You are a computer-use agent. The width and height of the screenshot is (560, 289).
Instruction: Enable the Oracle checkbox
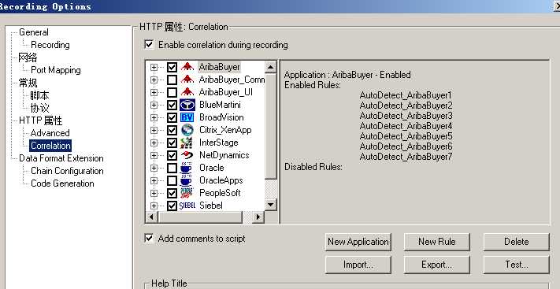tap(172, 168)
